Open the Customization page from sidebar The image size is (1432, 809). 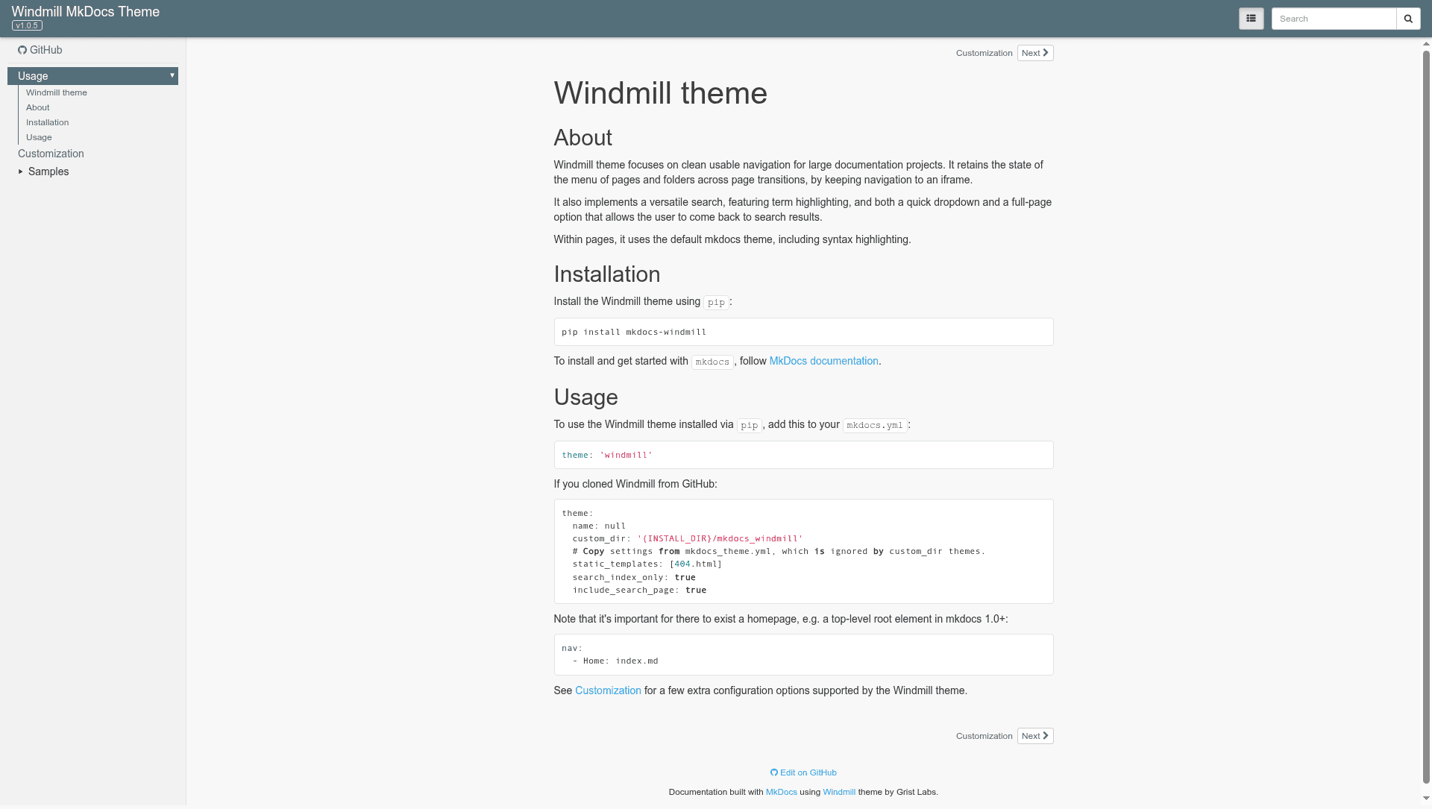point(51,154)
